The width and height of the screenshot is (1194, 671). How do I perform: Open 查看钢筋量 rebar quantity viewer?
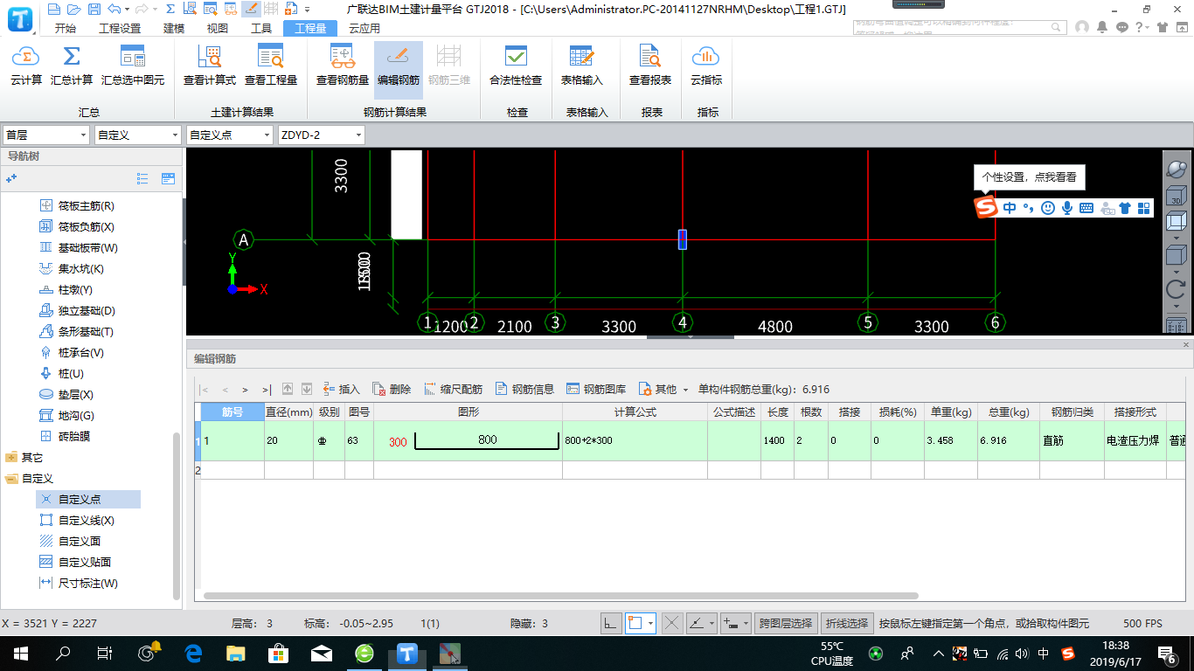pos(343,66)
